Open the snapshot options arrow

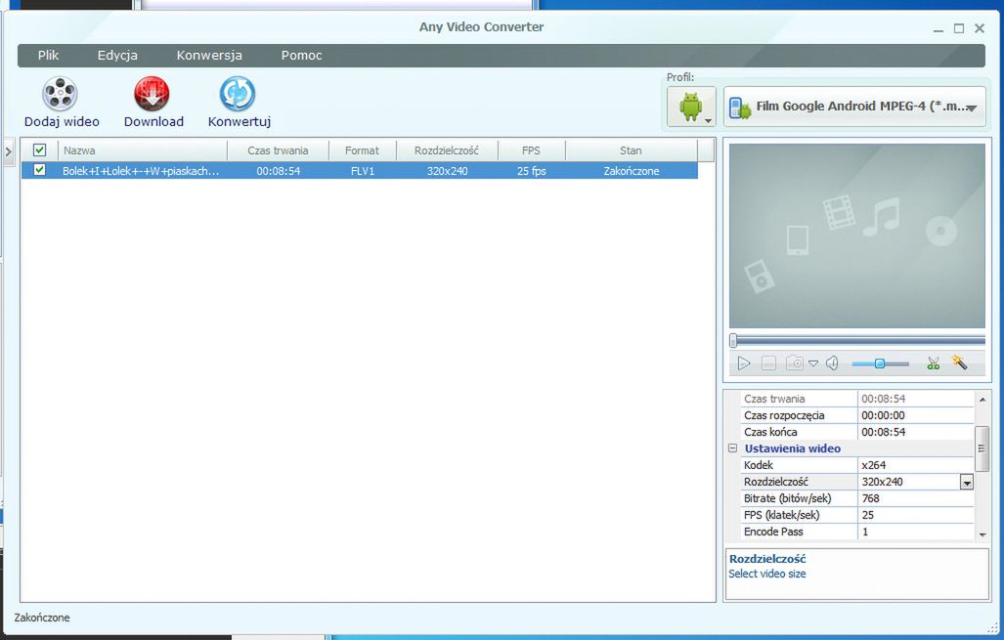(813, 363)
